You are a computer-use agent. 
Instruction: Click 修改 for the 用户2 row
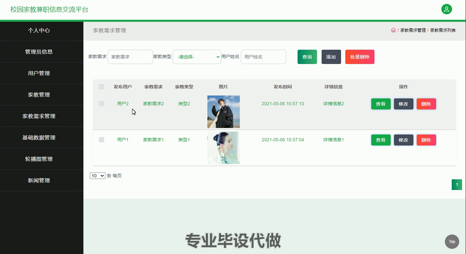(x=404, y=104)
